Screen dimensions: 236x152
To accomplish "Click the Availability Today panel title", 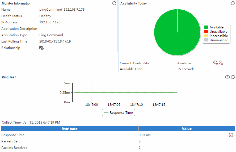I will (133, 3).
